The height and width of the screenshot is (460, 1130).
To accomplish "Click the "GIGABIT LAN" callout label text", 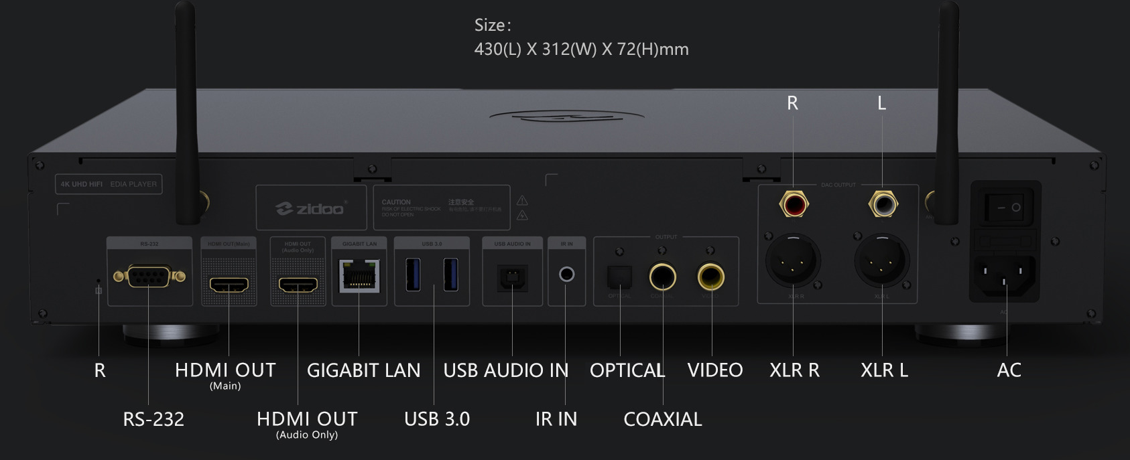I will (x=363, y=370).
